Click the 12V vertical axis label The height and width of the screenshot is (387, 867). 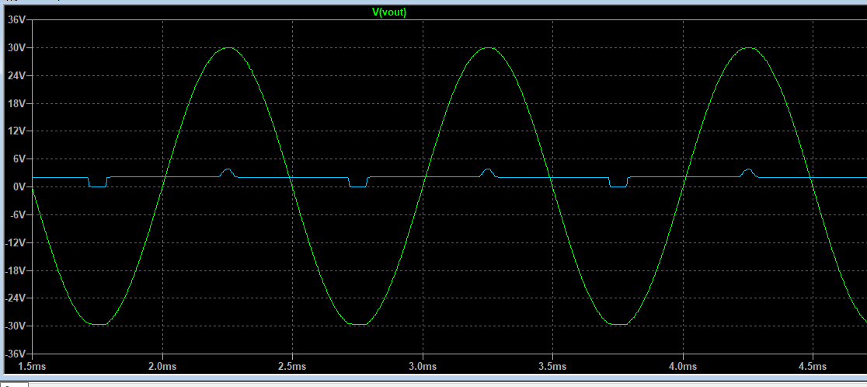click(x=16, y=131)
